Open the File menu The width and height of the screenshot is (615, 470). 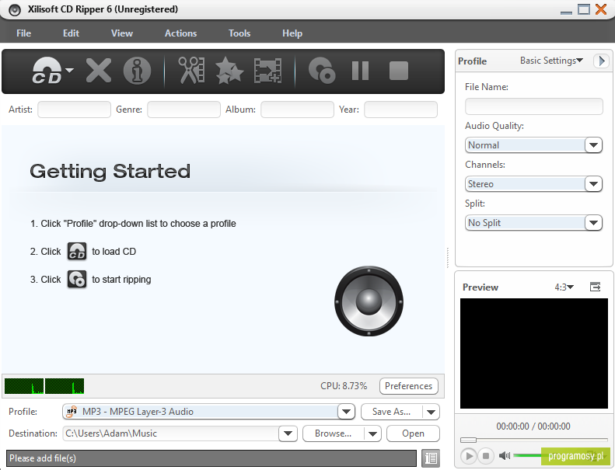click(23, 33)
